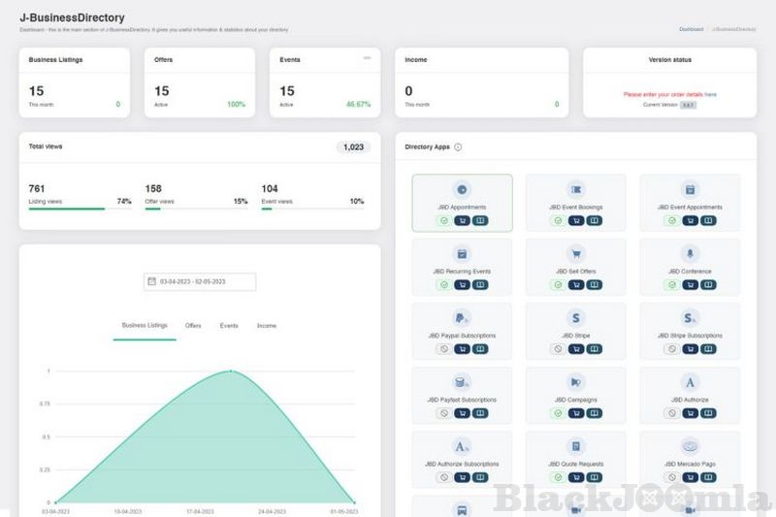
Task: Click the Listing views progress bar
Action: (66, 209)
